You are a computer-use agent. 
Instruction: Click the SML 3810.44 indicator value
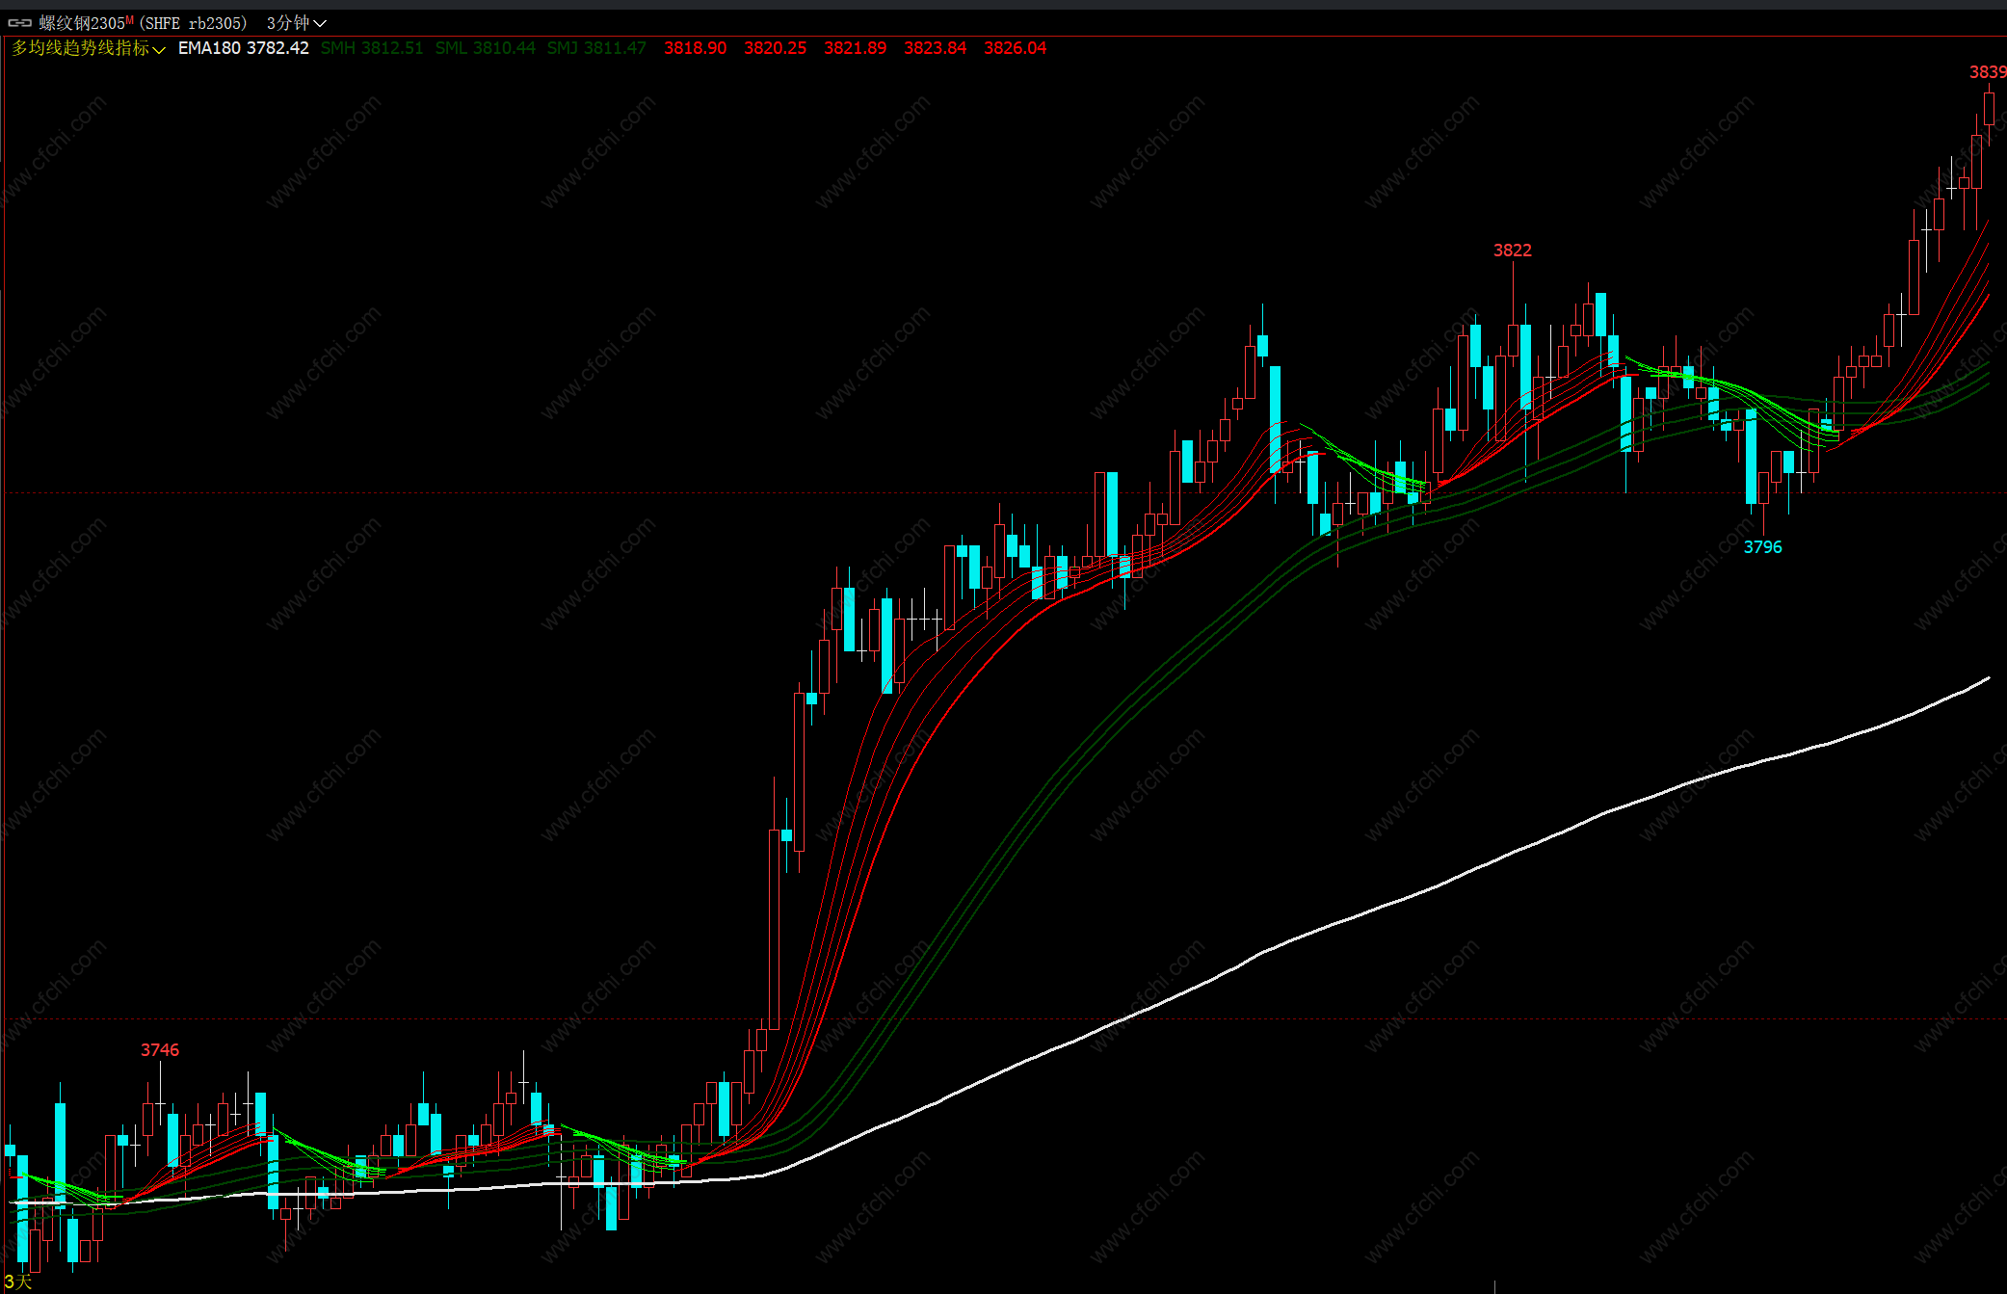[x=485, y=48]
